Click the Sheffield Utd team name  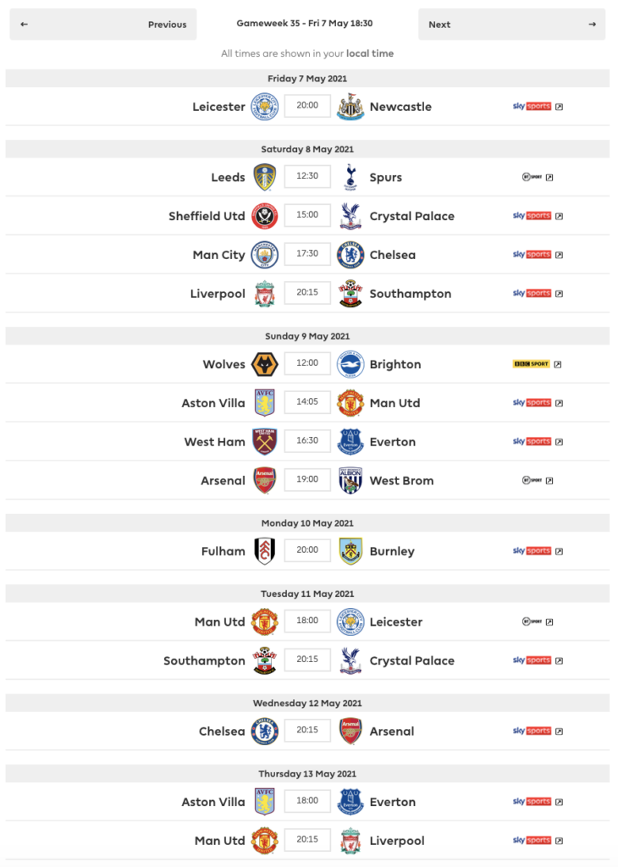tap(207, 216)
